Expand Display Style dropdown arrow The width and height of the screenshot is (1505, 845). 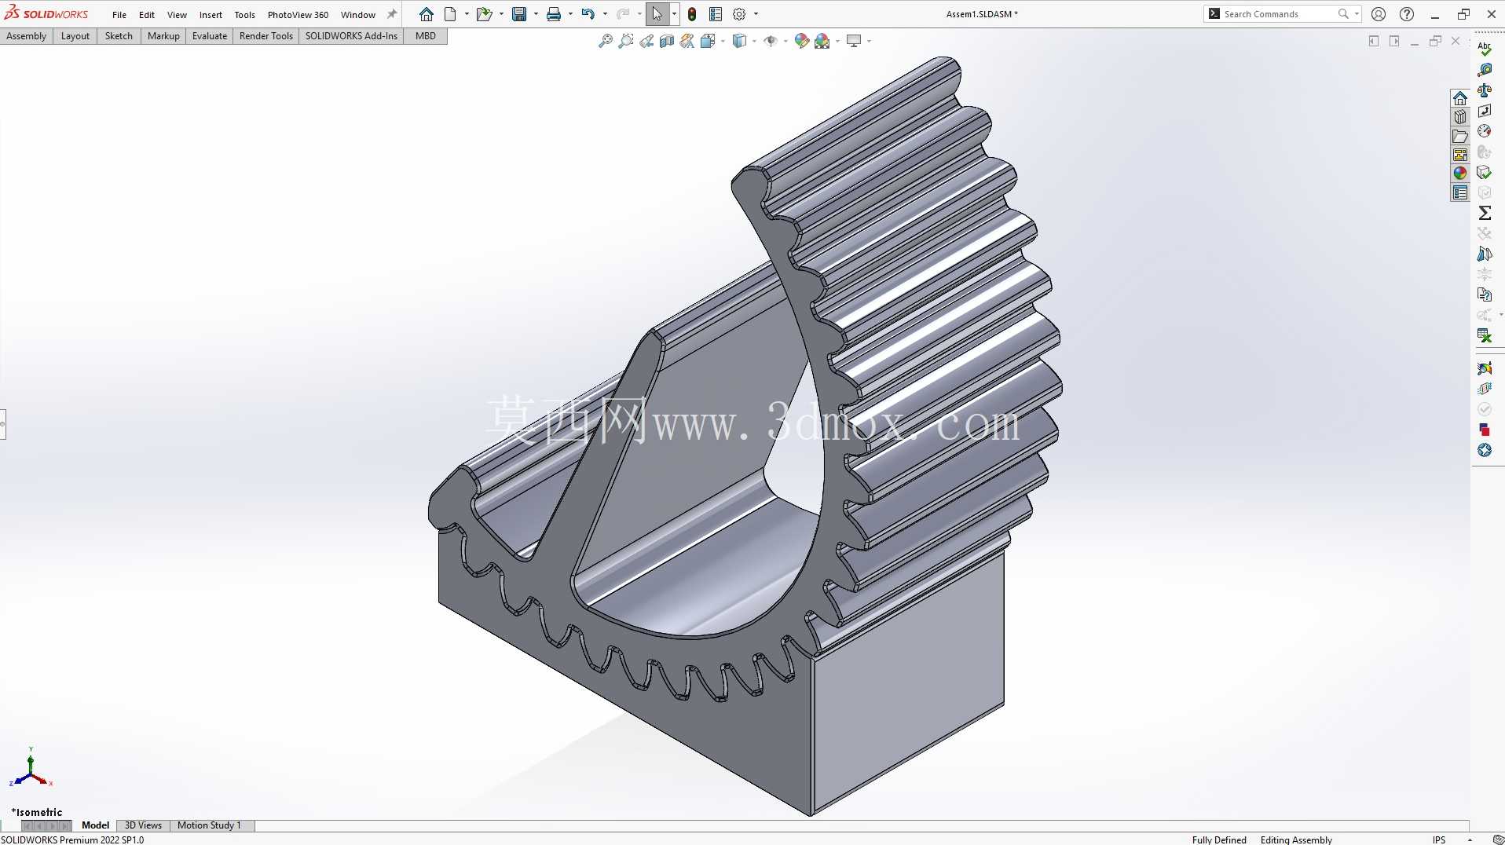tap(754, 41)
